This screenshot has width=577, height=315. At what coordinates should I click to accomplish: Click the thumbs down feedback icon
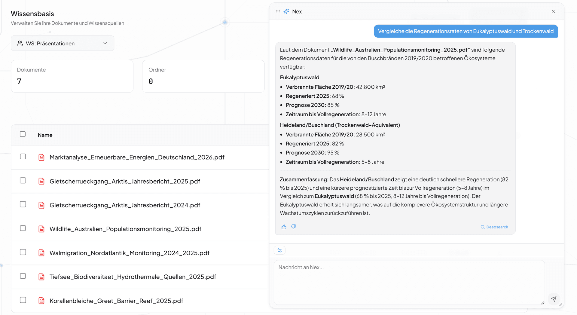click(x=294, y=227)
